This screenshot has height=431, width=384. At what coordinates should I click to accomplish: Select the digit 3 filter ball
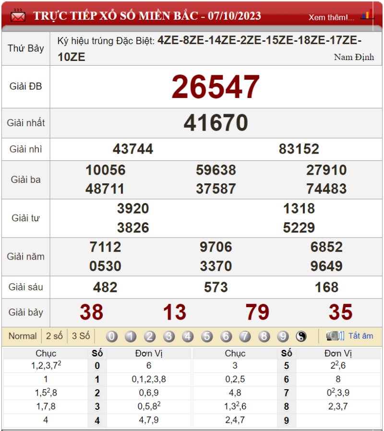point(168,336)
